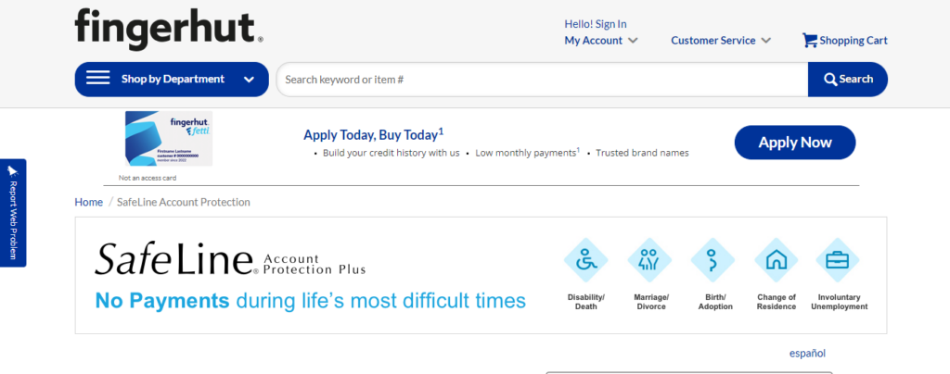Image resolution: width=950 pixels, height=374 pixels.
Task: Expand the Customer Service dropdown
Action: coord(721,41)
